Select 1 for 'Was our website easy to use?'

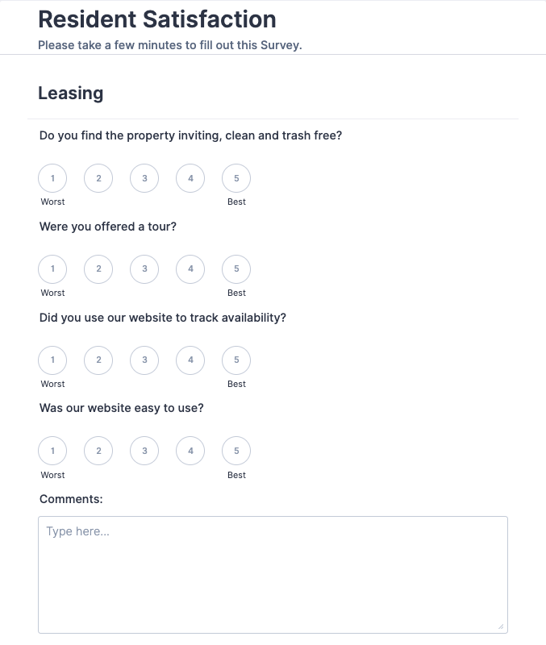tap(52, 451)
